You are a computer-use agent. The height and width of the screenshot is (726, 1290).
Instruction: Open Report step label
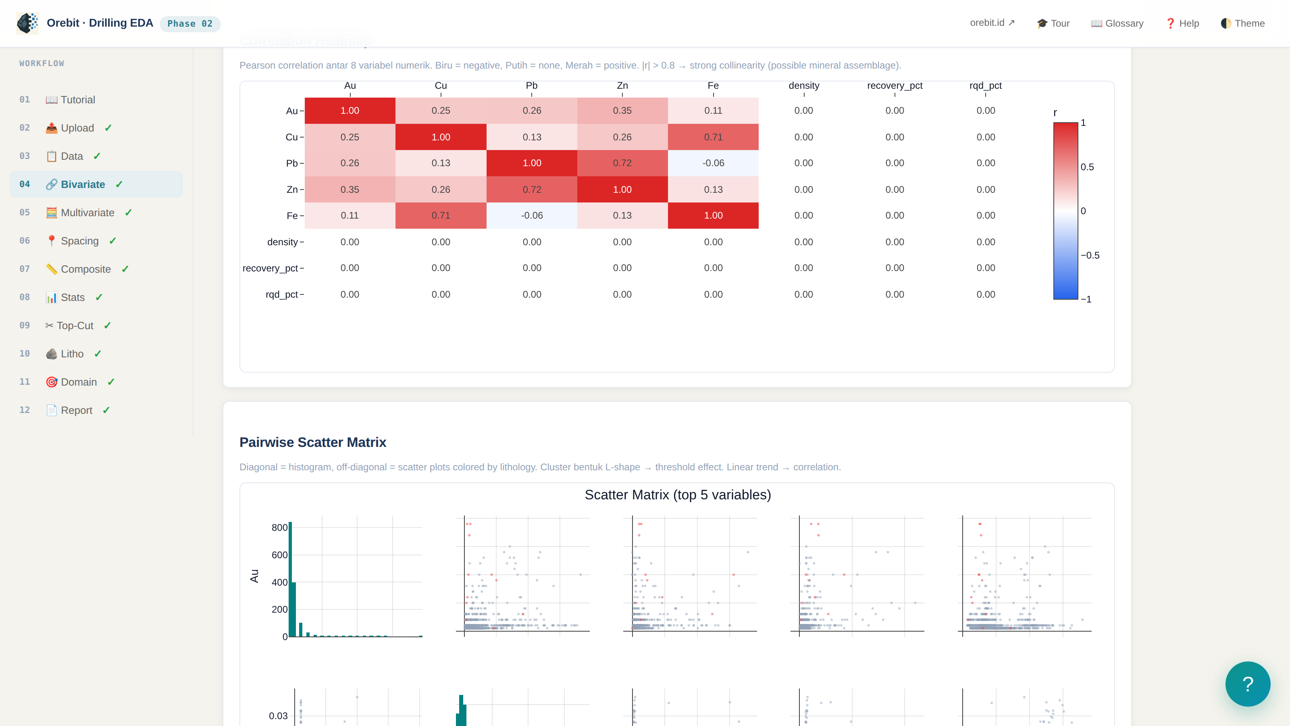pyautogui.click(x=77, y=410)
